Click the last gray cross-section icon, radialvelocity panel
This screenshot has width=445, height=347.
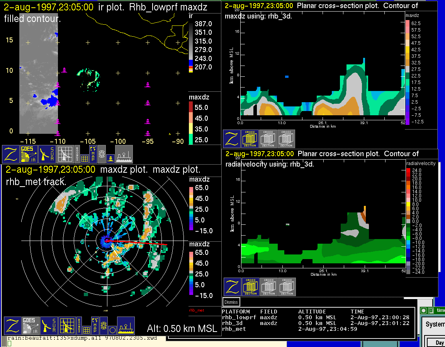click(287, 287)
